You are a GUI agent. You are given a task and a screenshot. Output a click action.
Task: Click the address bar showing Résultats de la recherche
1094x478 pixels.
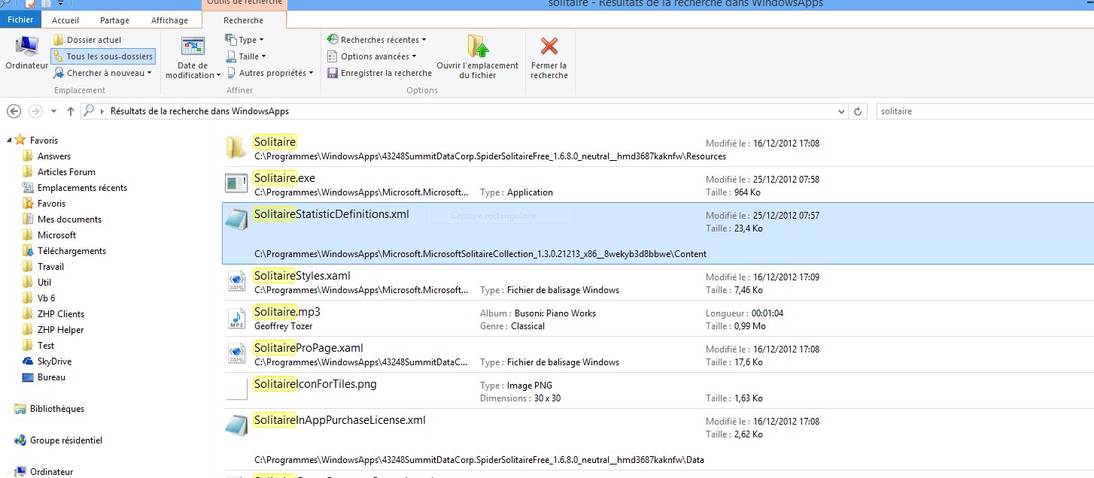point(463,111)
